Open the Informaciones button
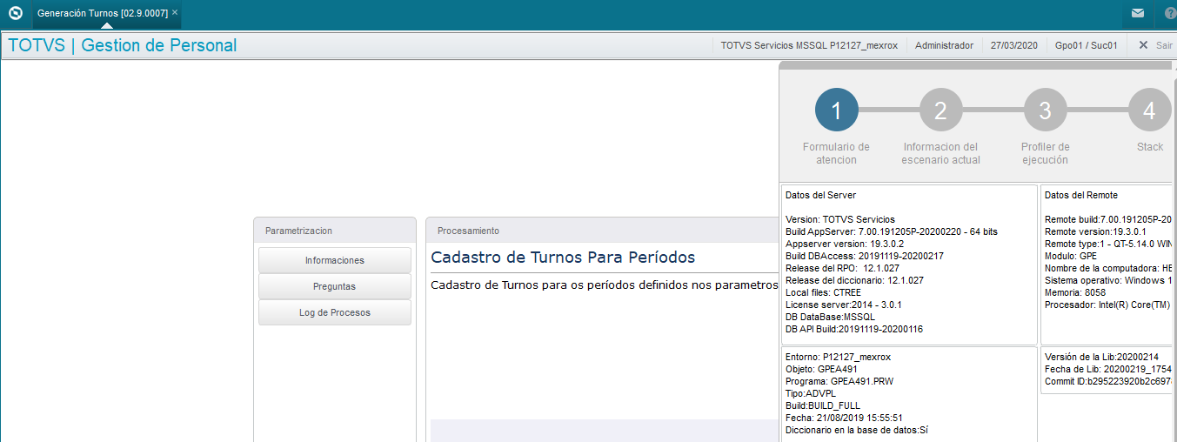This screenshot has height=442, width=1177. 335,260
